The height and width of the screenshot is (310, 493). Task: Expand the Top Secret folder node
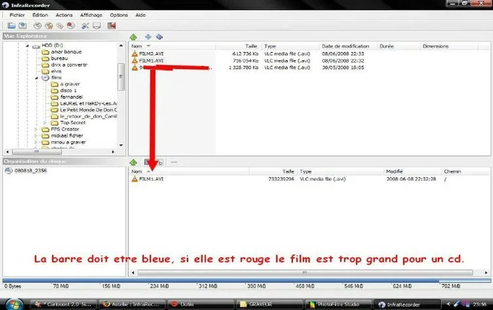(x=45, y=123)
